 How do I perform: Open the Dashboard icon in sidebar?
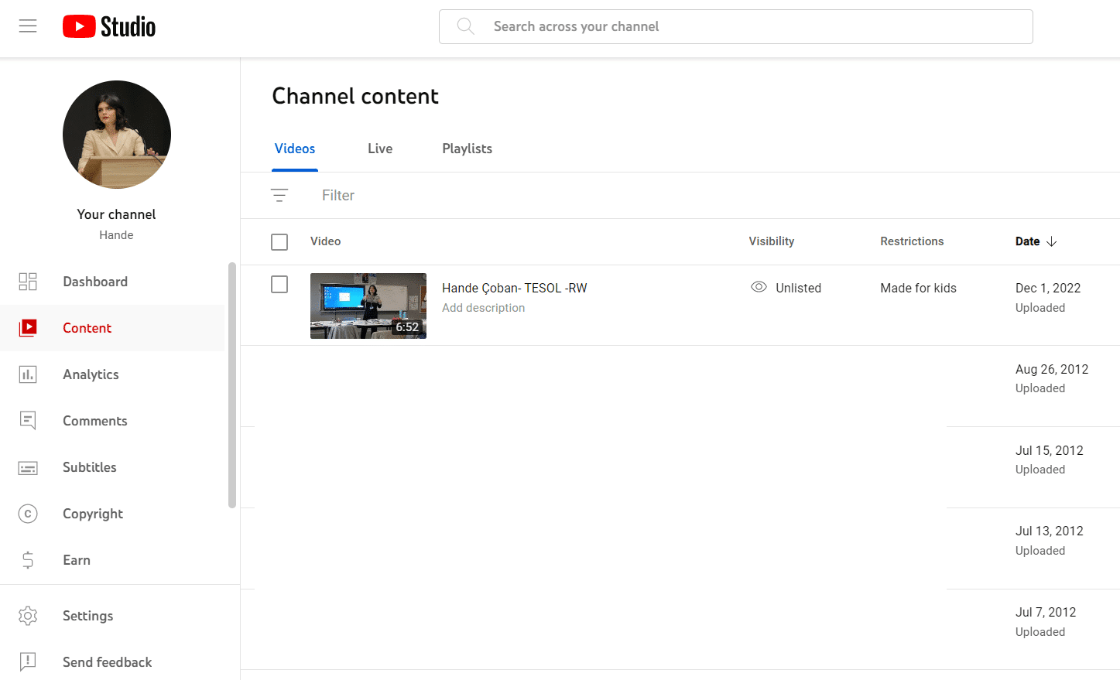pos(28,282)
